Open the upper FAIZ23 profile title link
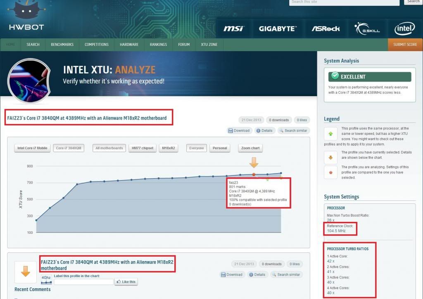Screen dimensions: 423x299 point(87,118)
